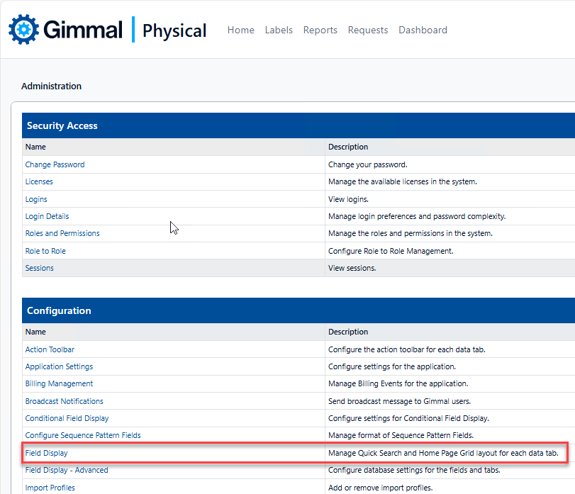Click 'Configure Role to Role Management.' text

(391, 251)
